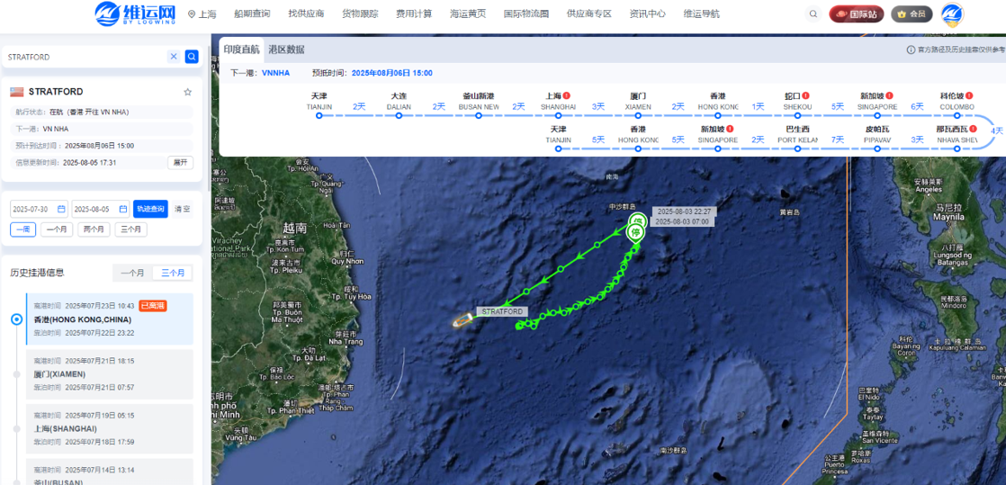This screenshot has width=1006, height=485.
Task: Open the end date calendar icon
Action: tap(121, 209)
